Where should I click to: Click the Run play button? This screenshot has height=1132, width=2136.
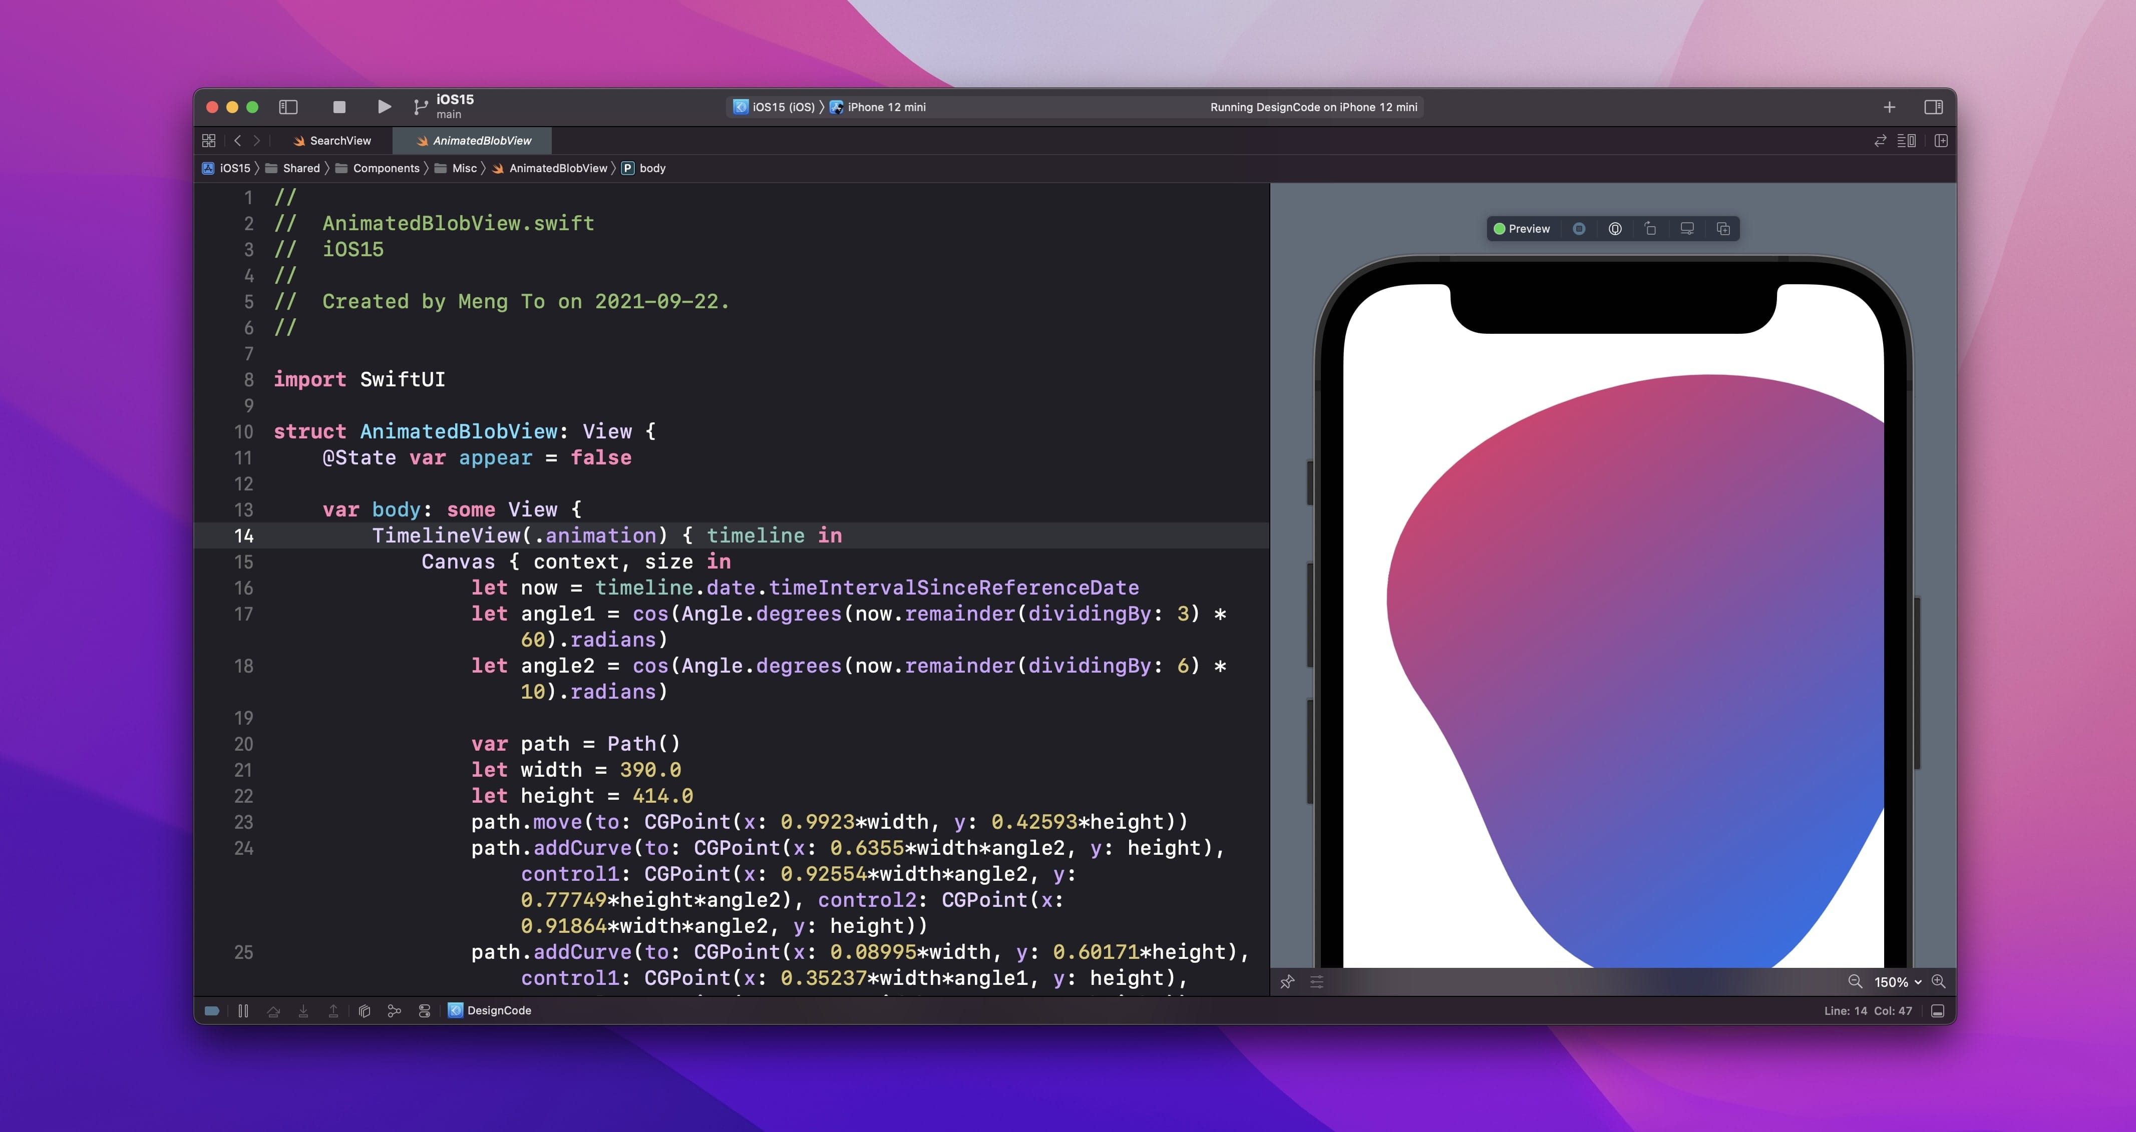tap(384, 107)
